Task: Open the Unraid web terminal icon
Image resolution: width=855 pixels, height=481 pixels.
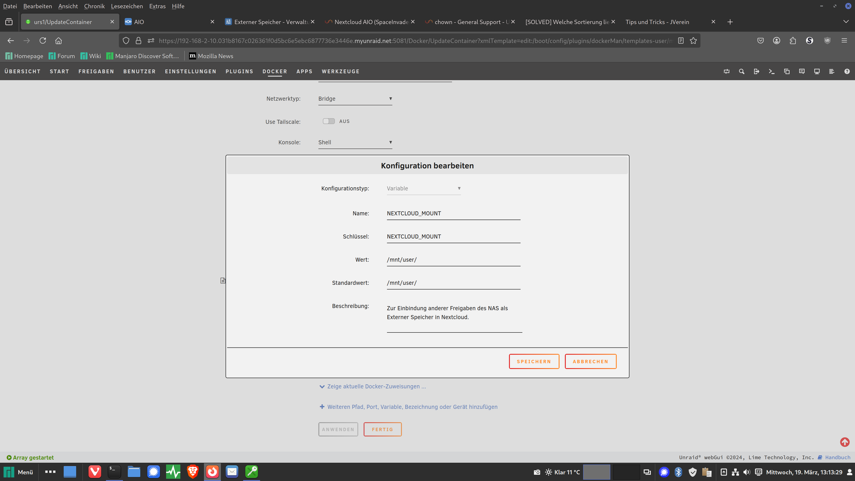Action: 772,71
